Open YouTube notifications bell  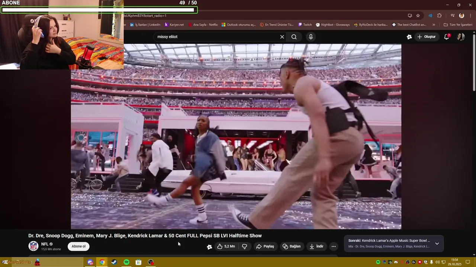coord(447,37)
